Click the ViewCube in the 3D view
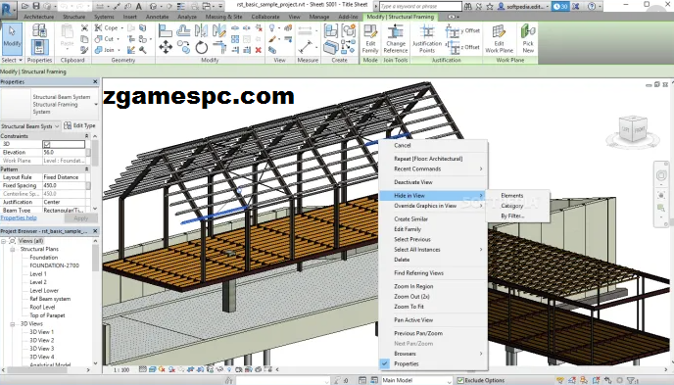This screenshot has height=385, width=674. coord(633,129)
